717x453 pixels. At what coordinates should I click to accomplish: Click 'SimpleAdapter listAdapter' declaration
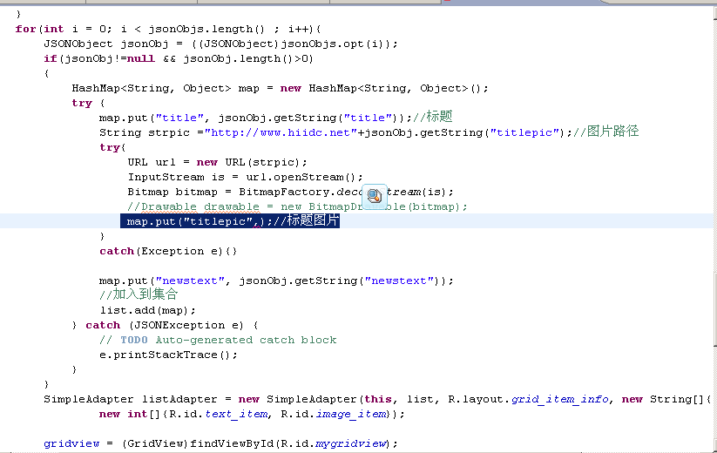tap(131, 399)
